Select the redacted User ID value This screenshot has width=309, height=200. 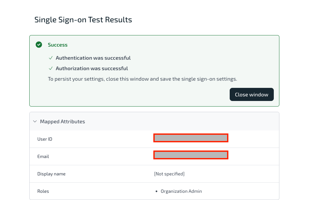[191, 138]
